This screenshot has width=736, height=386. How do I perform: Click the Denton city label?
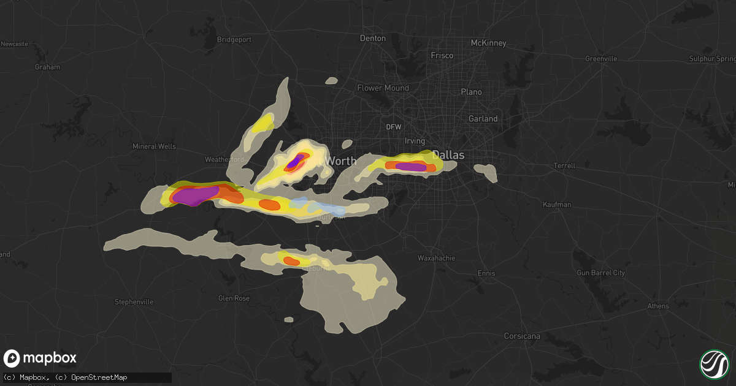tap(372, 38)
